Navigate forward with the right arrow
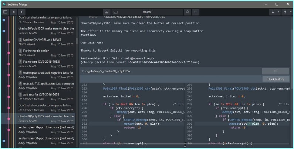 (x=21, y=12)
